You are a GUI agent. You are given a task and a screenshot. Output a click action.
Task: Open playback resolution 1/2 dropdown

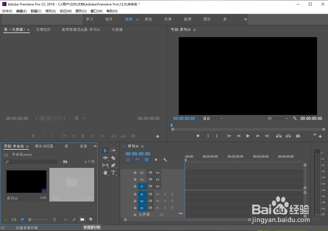(278, 118)
